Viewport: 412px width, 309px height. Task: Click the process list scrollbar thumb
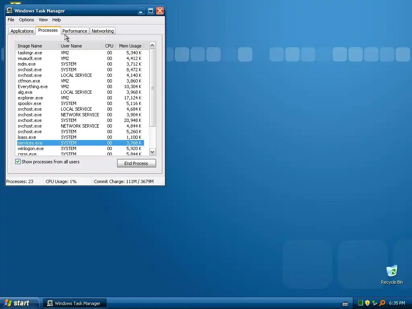152,88
